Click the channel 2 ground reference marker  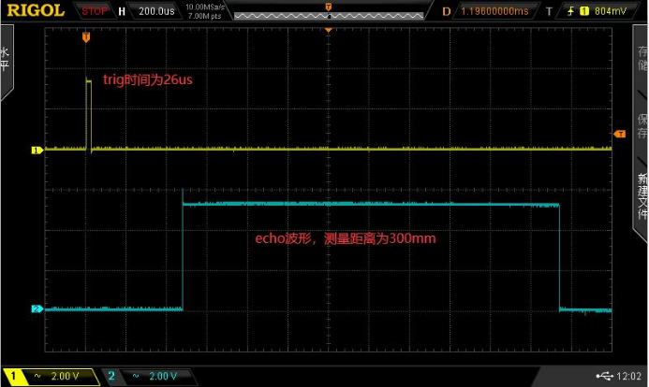[x=37, y=308]
